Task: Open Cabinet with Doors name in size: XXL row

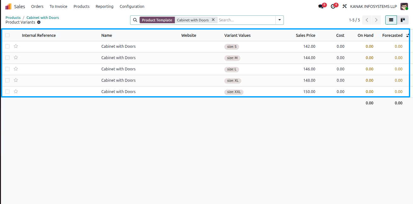Action: click(118, 91)
